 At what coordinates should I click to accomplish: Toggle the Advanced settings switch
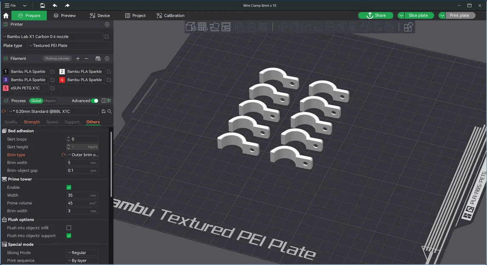pyautogui.click(x=95, y=100)
